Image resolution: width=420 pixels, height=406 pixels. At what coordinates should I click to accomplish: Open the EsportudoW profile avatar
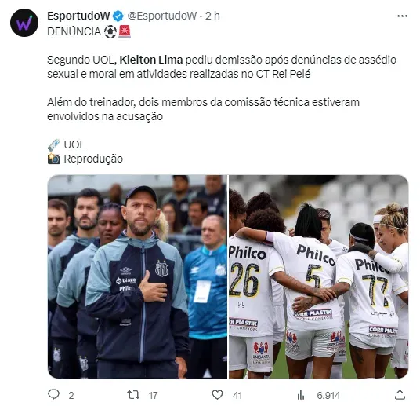(x=24, y=23)
